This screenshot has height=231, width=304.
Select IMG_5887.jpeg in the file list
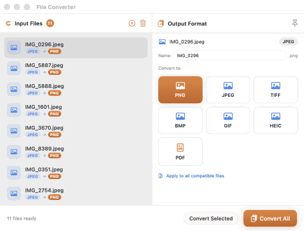[76, 68]
